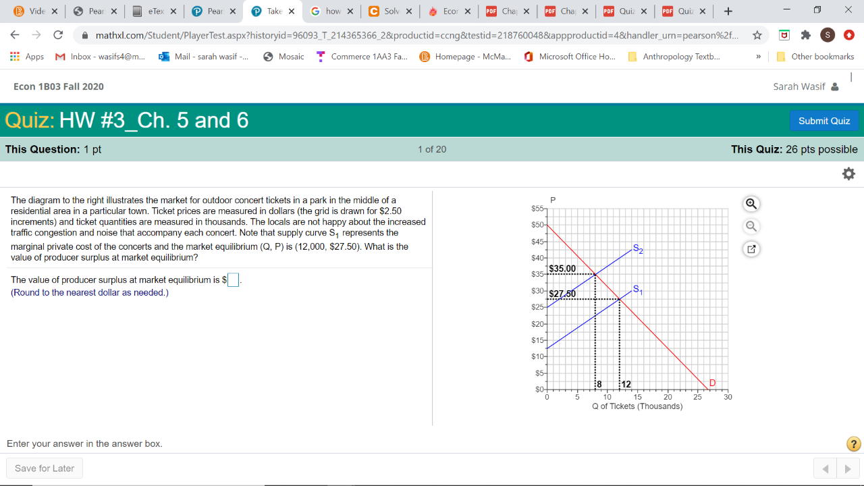864x486 pixels.
Task: Click the graph zoom-in magnifier icon
Action: tap(751, 204)
